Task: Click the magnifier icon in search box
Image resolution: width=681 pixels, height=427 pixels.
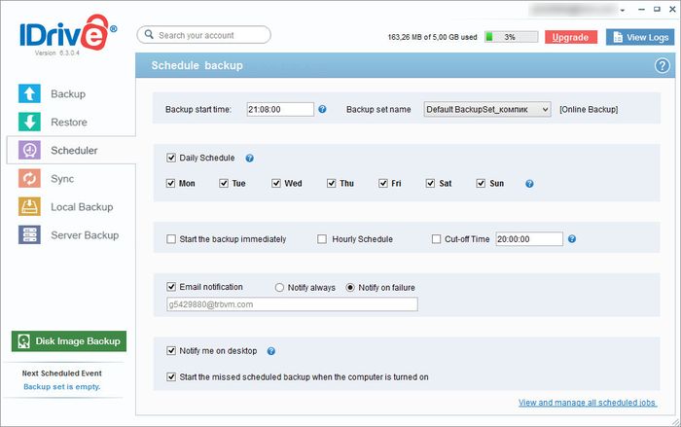Action: [x=149, y=35]
